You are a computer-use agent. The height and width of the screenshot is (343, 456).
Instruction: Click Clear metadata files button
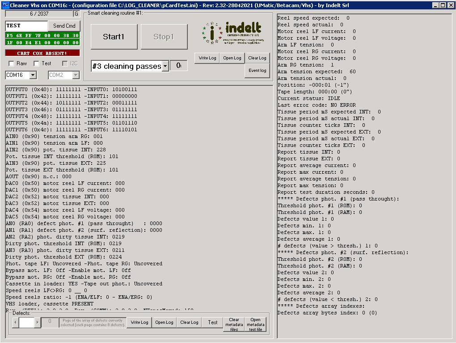point(234,324)
